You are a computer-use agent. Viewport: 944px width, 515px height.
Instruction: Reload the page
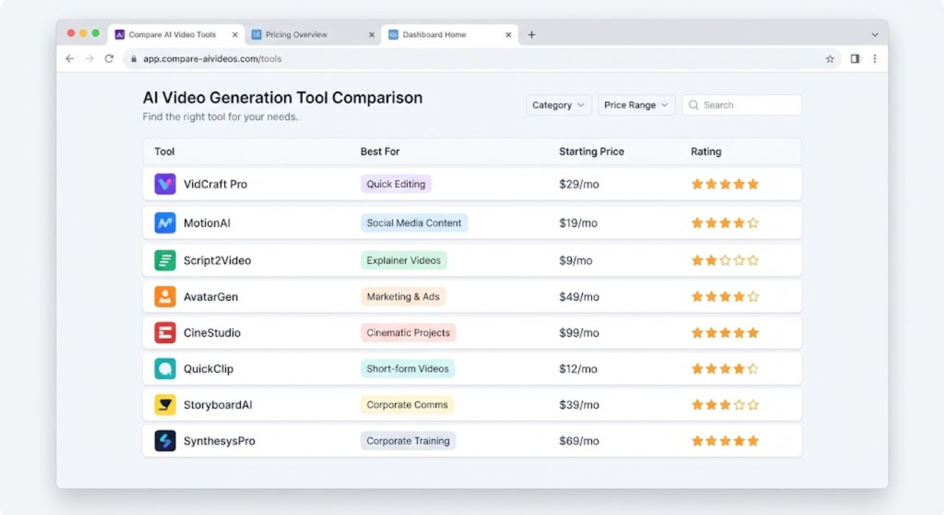pos(109,58)
